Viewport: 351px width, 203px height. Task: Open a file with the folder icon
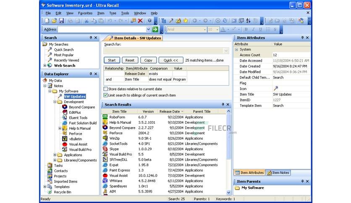click(54, 21)
